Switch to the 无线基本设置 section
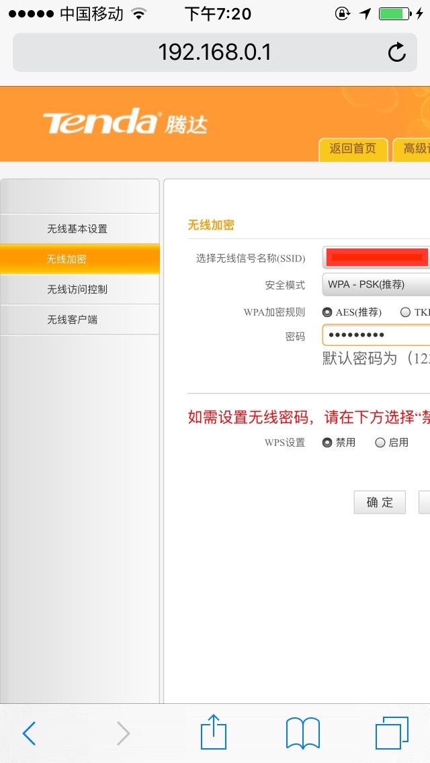The width and height of the screenshot is (430, 763). point(79,228)
